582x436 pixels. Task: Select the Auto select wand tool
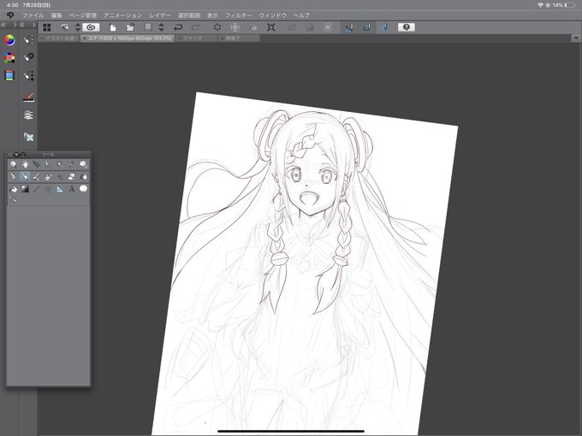click(60, 164)
